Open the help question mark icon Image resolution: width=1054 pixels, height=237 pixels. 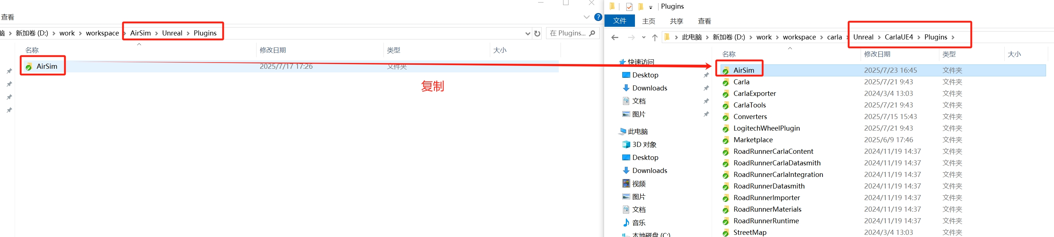point(598,17)
